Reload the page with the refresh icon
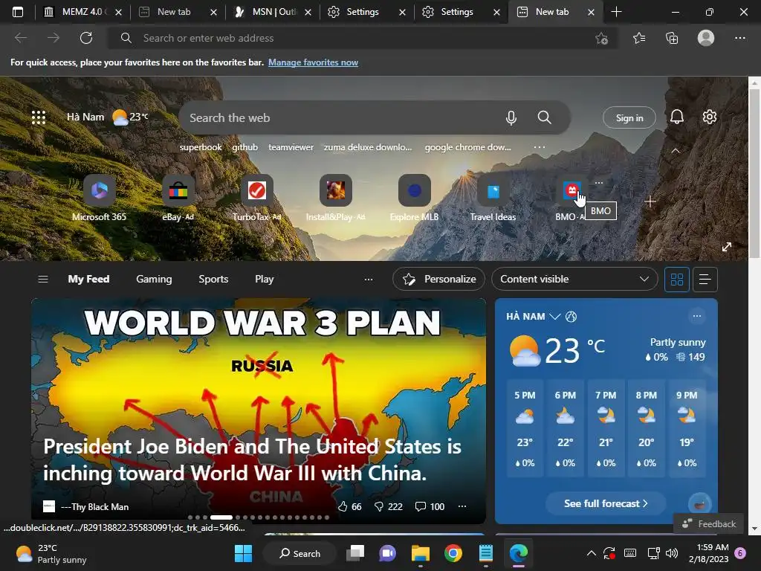 [x=86, y=38]
